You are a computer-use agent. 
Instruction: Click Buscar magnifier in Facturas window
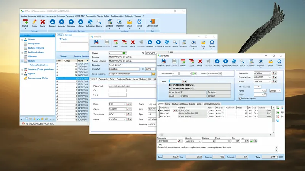[242, 62]
